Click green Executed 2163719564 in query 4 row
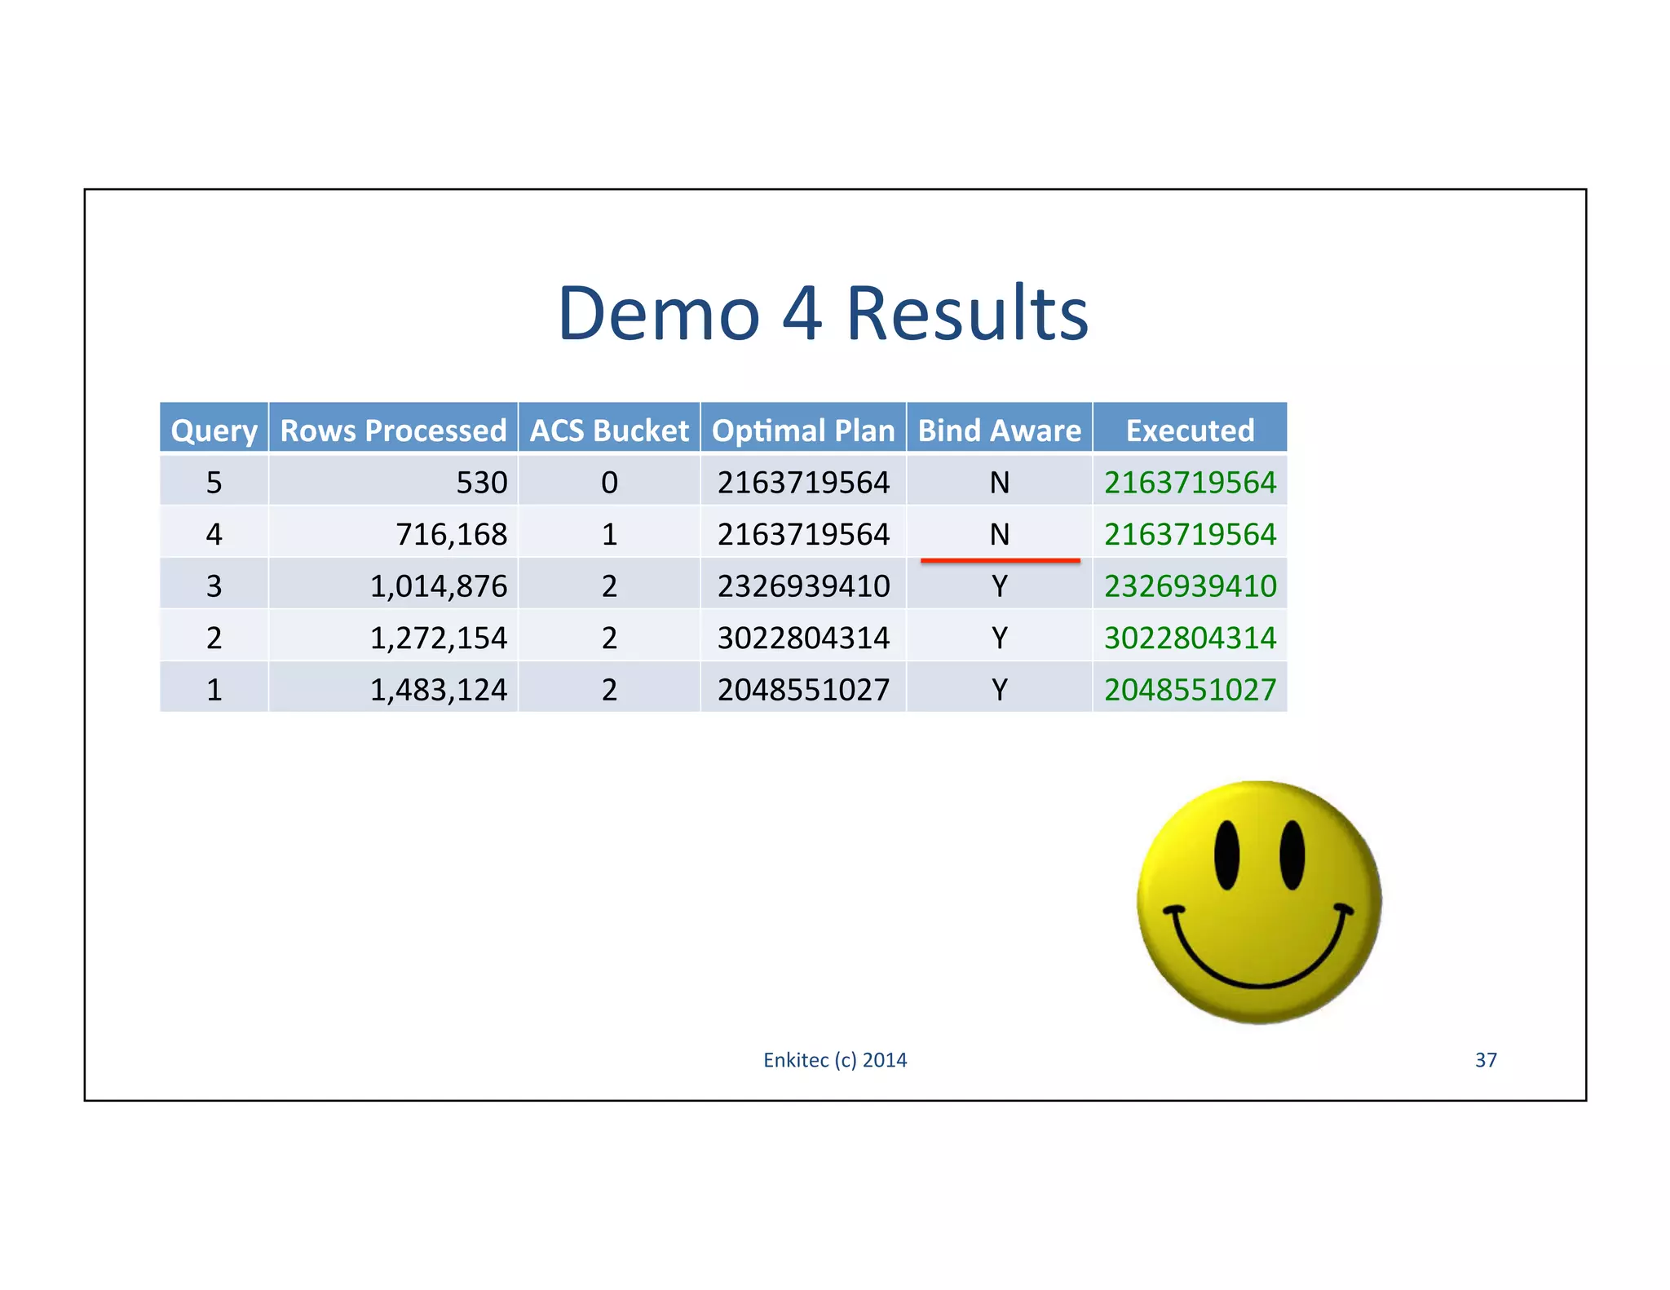The height and width of the screenshot is (1290, 1670). pos(1191,534)
